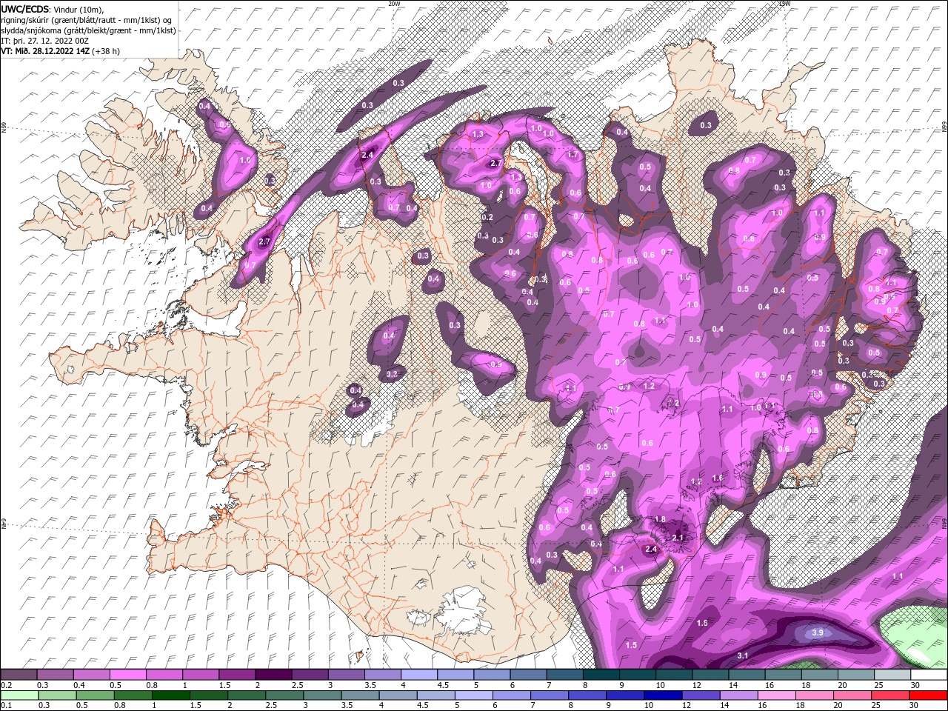Select the white upper legend swatch labeled 30

pyautogui.click(x=929, y=675)
